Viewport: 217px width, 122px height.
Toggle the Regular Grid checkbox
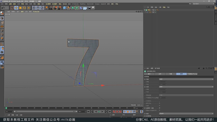(x=159, y=116)
